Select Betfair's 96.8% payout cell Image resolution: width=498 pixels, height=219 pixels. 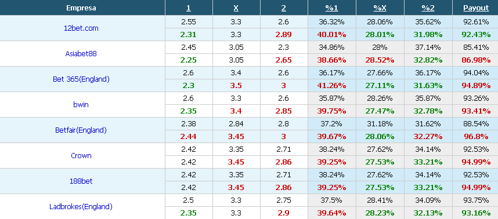(x=476, y=137)
